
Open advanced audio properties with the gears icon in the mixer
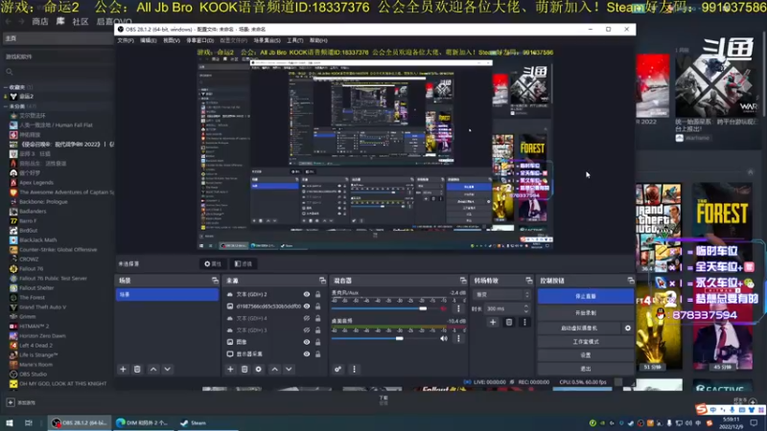[338, 370]
